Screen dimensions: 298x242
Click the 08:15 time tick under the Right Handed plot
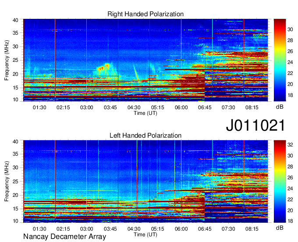pos(252,107)
